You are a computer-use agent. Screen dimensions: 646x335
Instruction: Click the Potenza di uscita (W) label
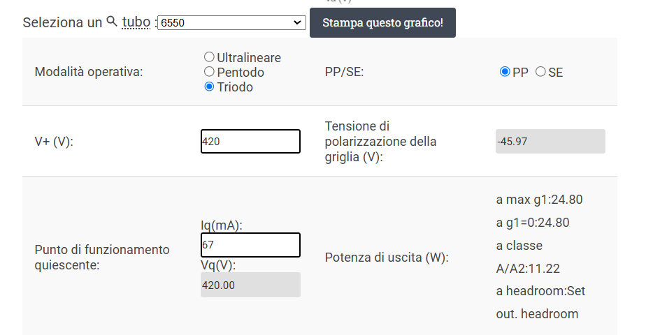click(x=387, y=258)
